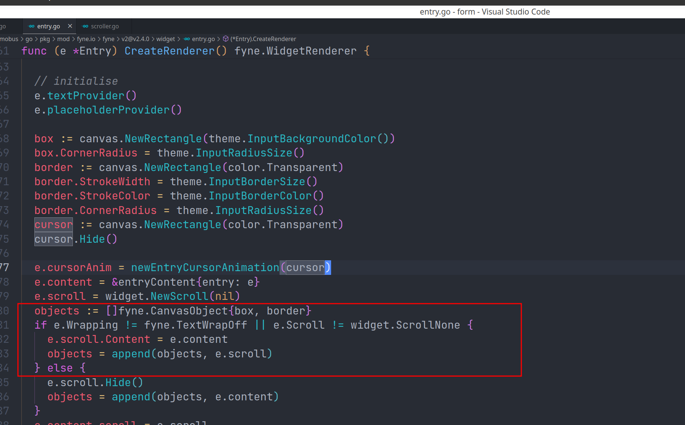Open entry.go breadcrumb file dropdown

pos(203,39)
